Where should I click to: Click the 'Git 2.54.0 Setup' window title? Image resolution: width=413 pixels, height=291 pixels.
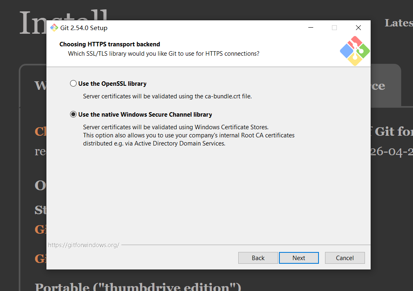click(x=84, y=28)
